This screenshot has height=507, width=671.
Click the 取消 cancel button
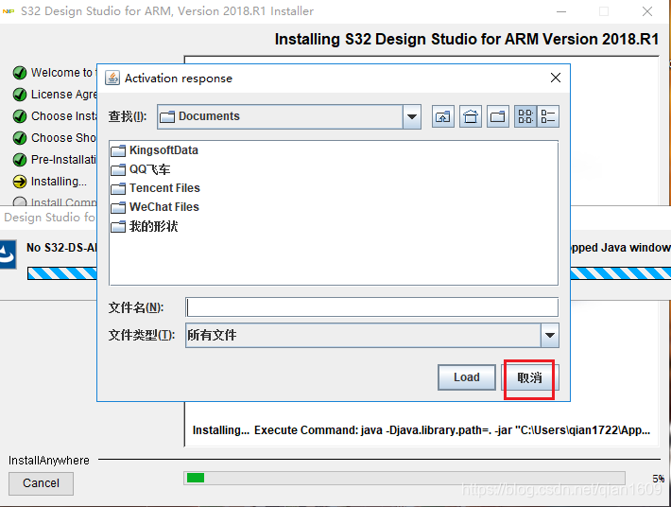(x=530, y=377)
